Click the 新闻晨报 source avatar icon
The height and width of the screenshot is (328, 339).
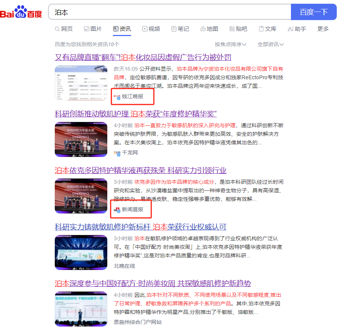tap(117, 210)
